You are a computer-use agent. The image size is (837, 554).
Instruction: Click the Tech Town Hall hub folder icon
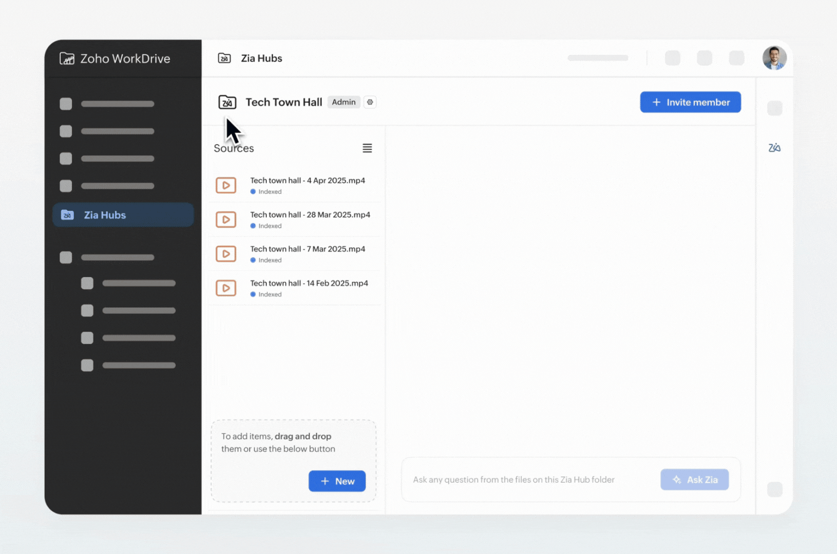point(227,102)
